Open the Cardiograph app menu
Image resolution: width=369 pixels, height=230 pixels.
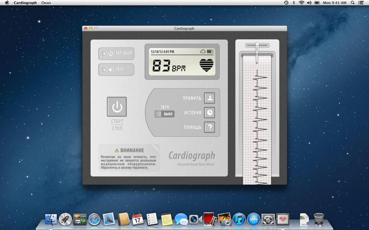25,3
